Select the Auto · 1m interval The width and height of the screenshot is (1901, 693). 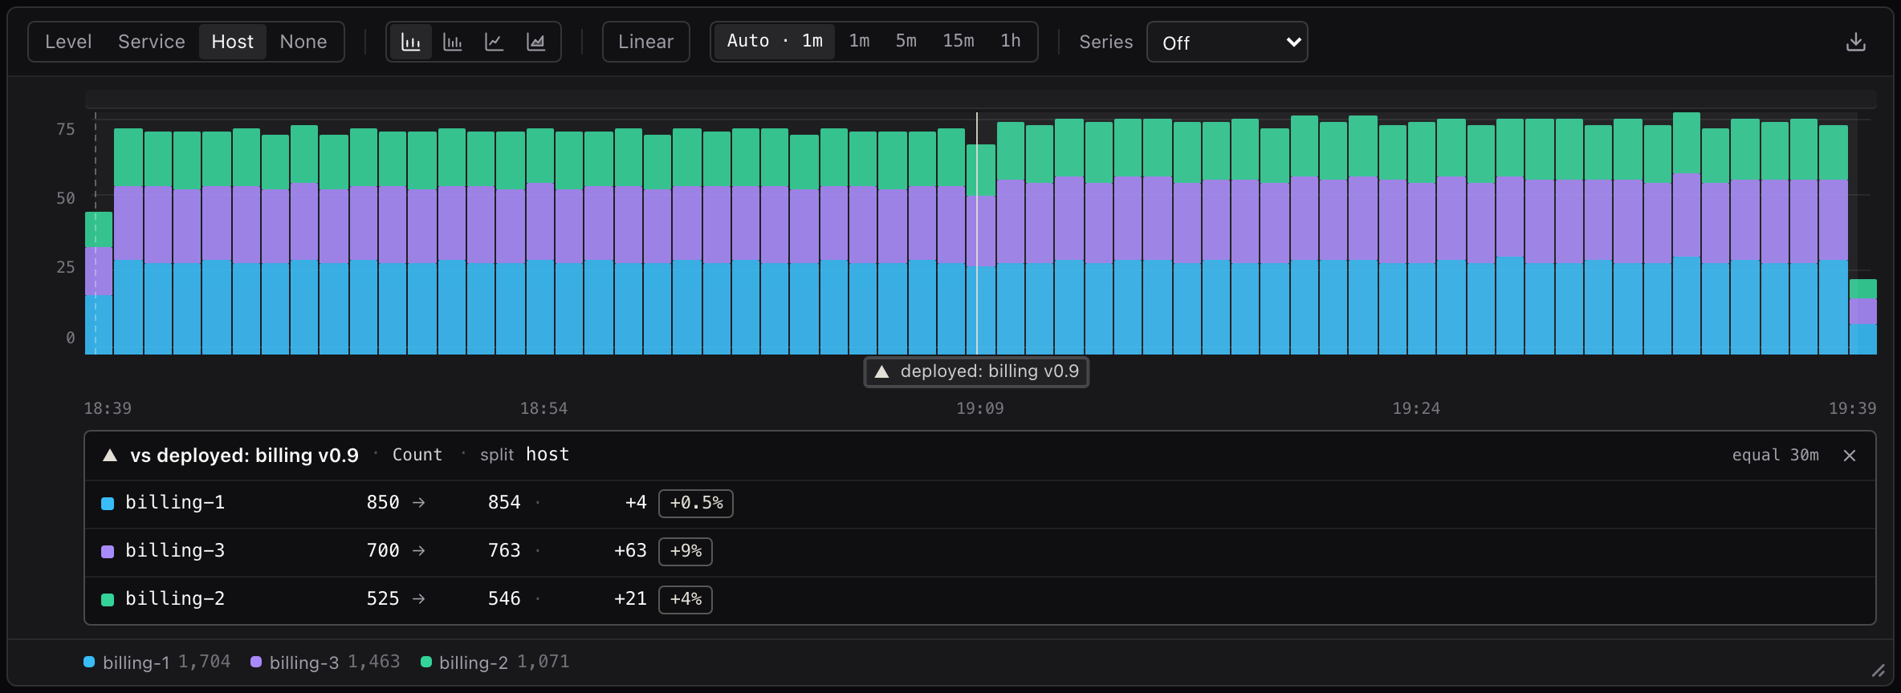click(775, 41)
